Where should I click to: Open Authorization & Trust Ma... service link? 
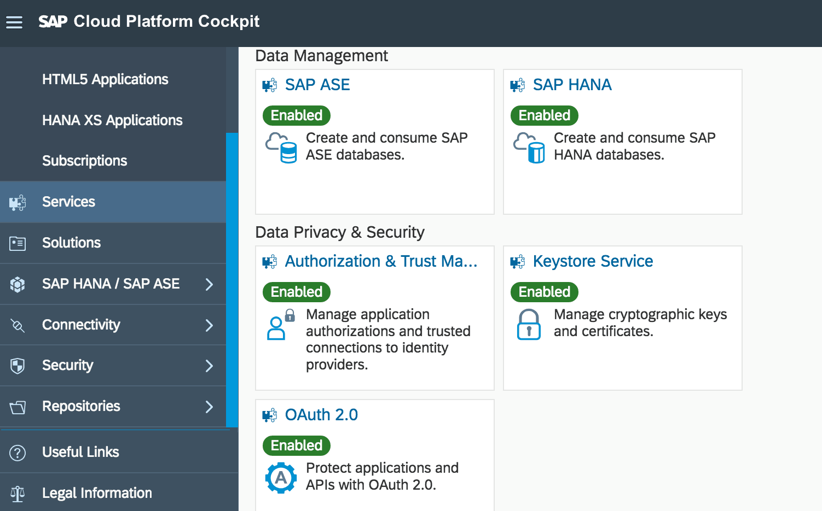point(381,261)
